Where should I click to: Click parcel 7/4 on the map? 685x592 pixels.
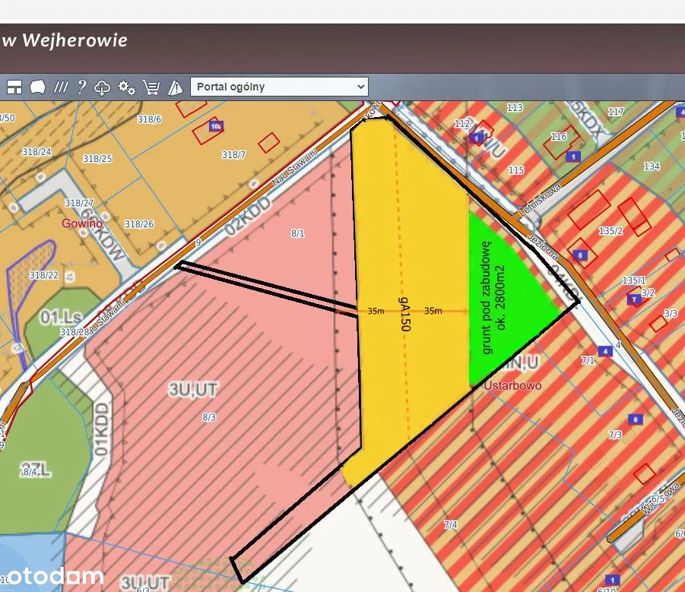click(x=450, y=525)
